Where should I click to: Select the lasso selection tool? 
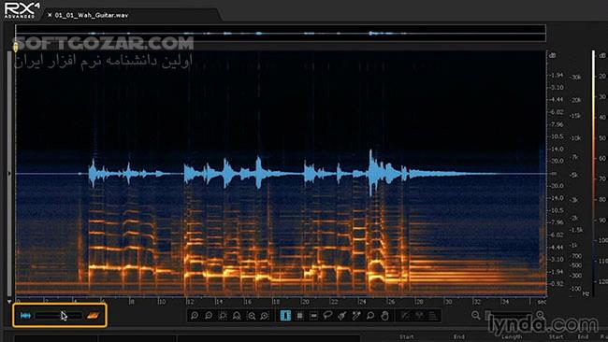click(327, 316)
